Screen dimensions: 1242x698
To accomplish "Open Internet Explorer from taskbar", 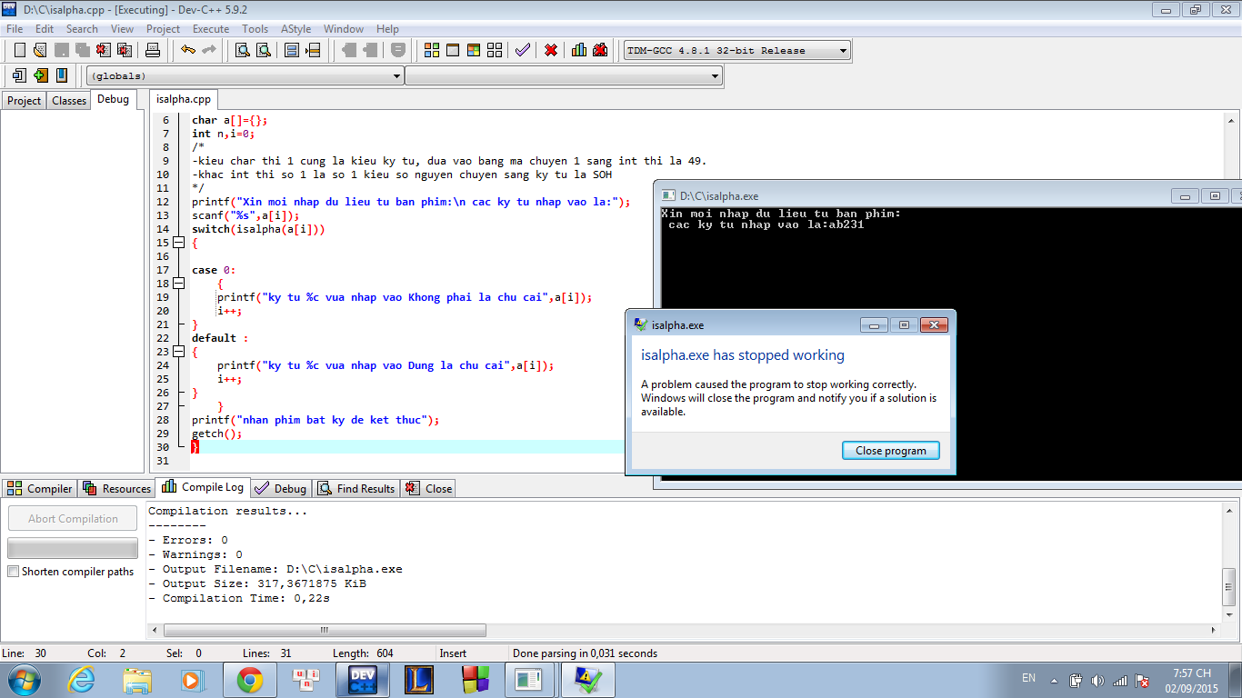I will click(x=81, y=679).
